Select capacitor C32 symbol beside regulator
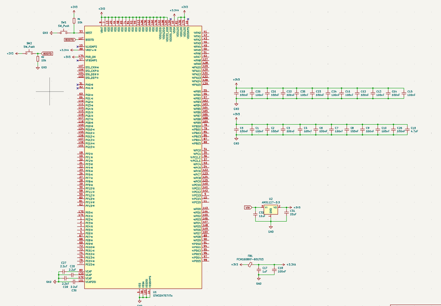441x306 pixels. (x=256, y=214)
